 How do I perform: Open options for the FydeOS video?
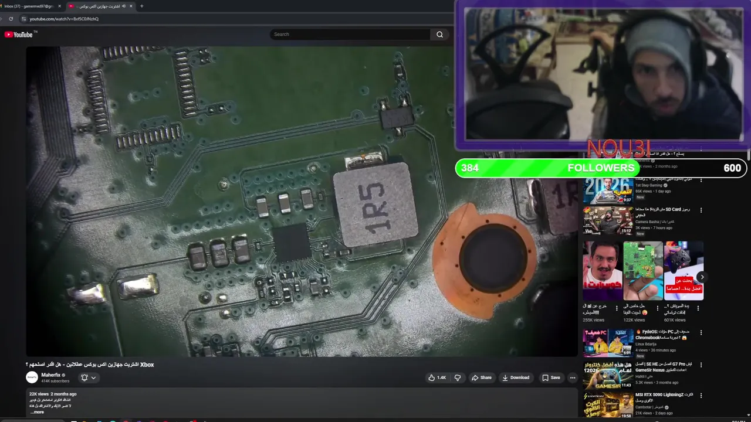[x=701, y=332]
